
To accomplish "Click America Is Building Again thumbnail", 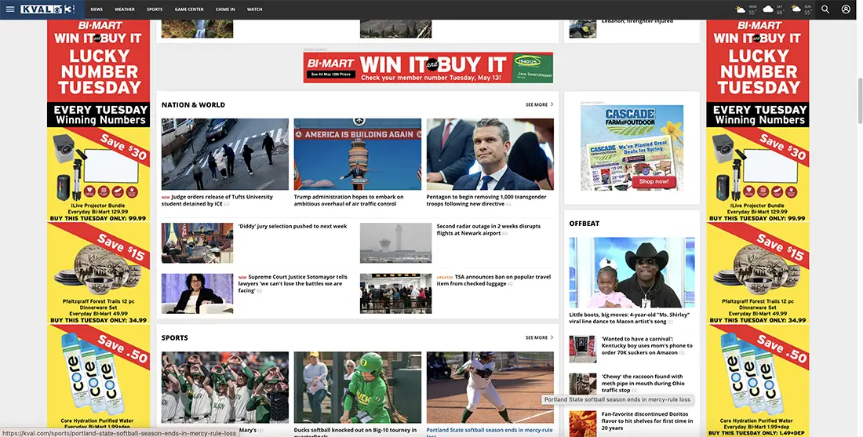I will (357, 154).
